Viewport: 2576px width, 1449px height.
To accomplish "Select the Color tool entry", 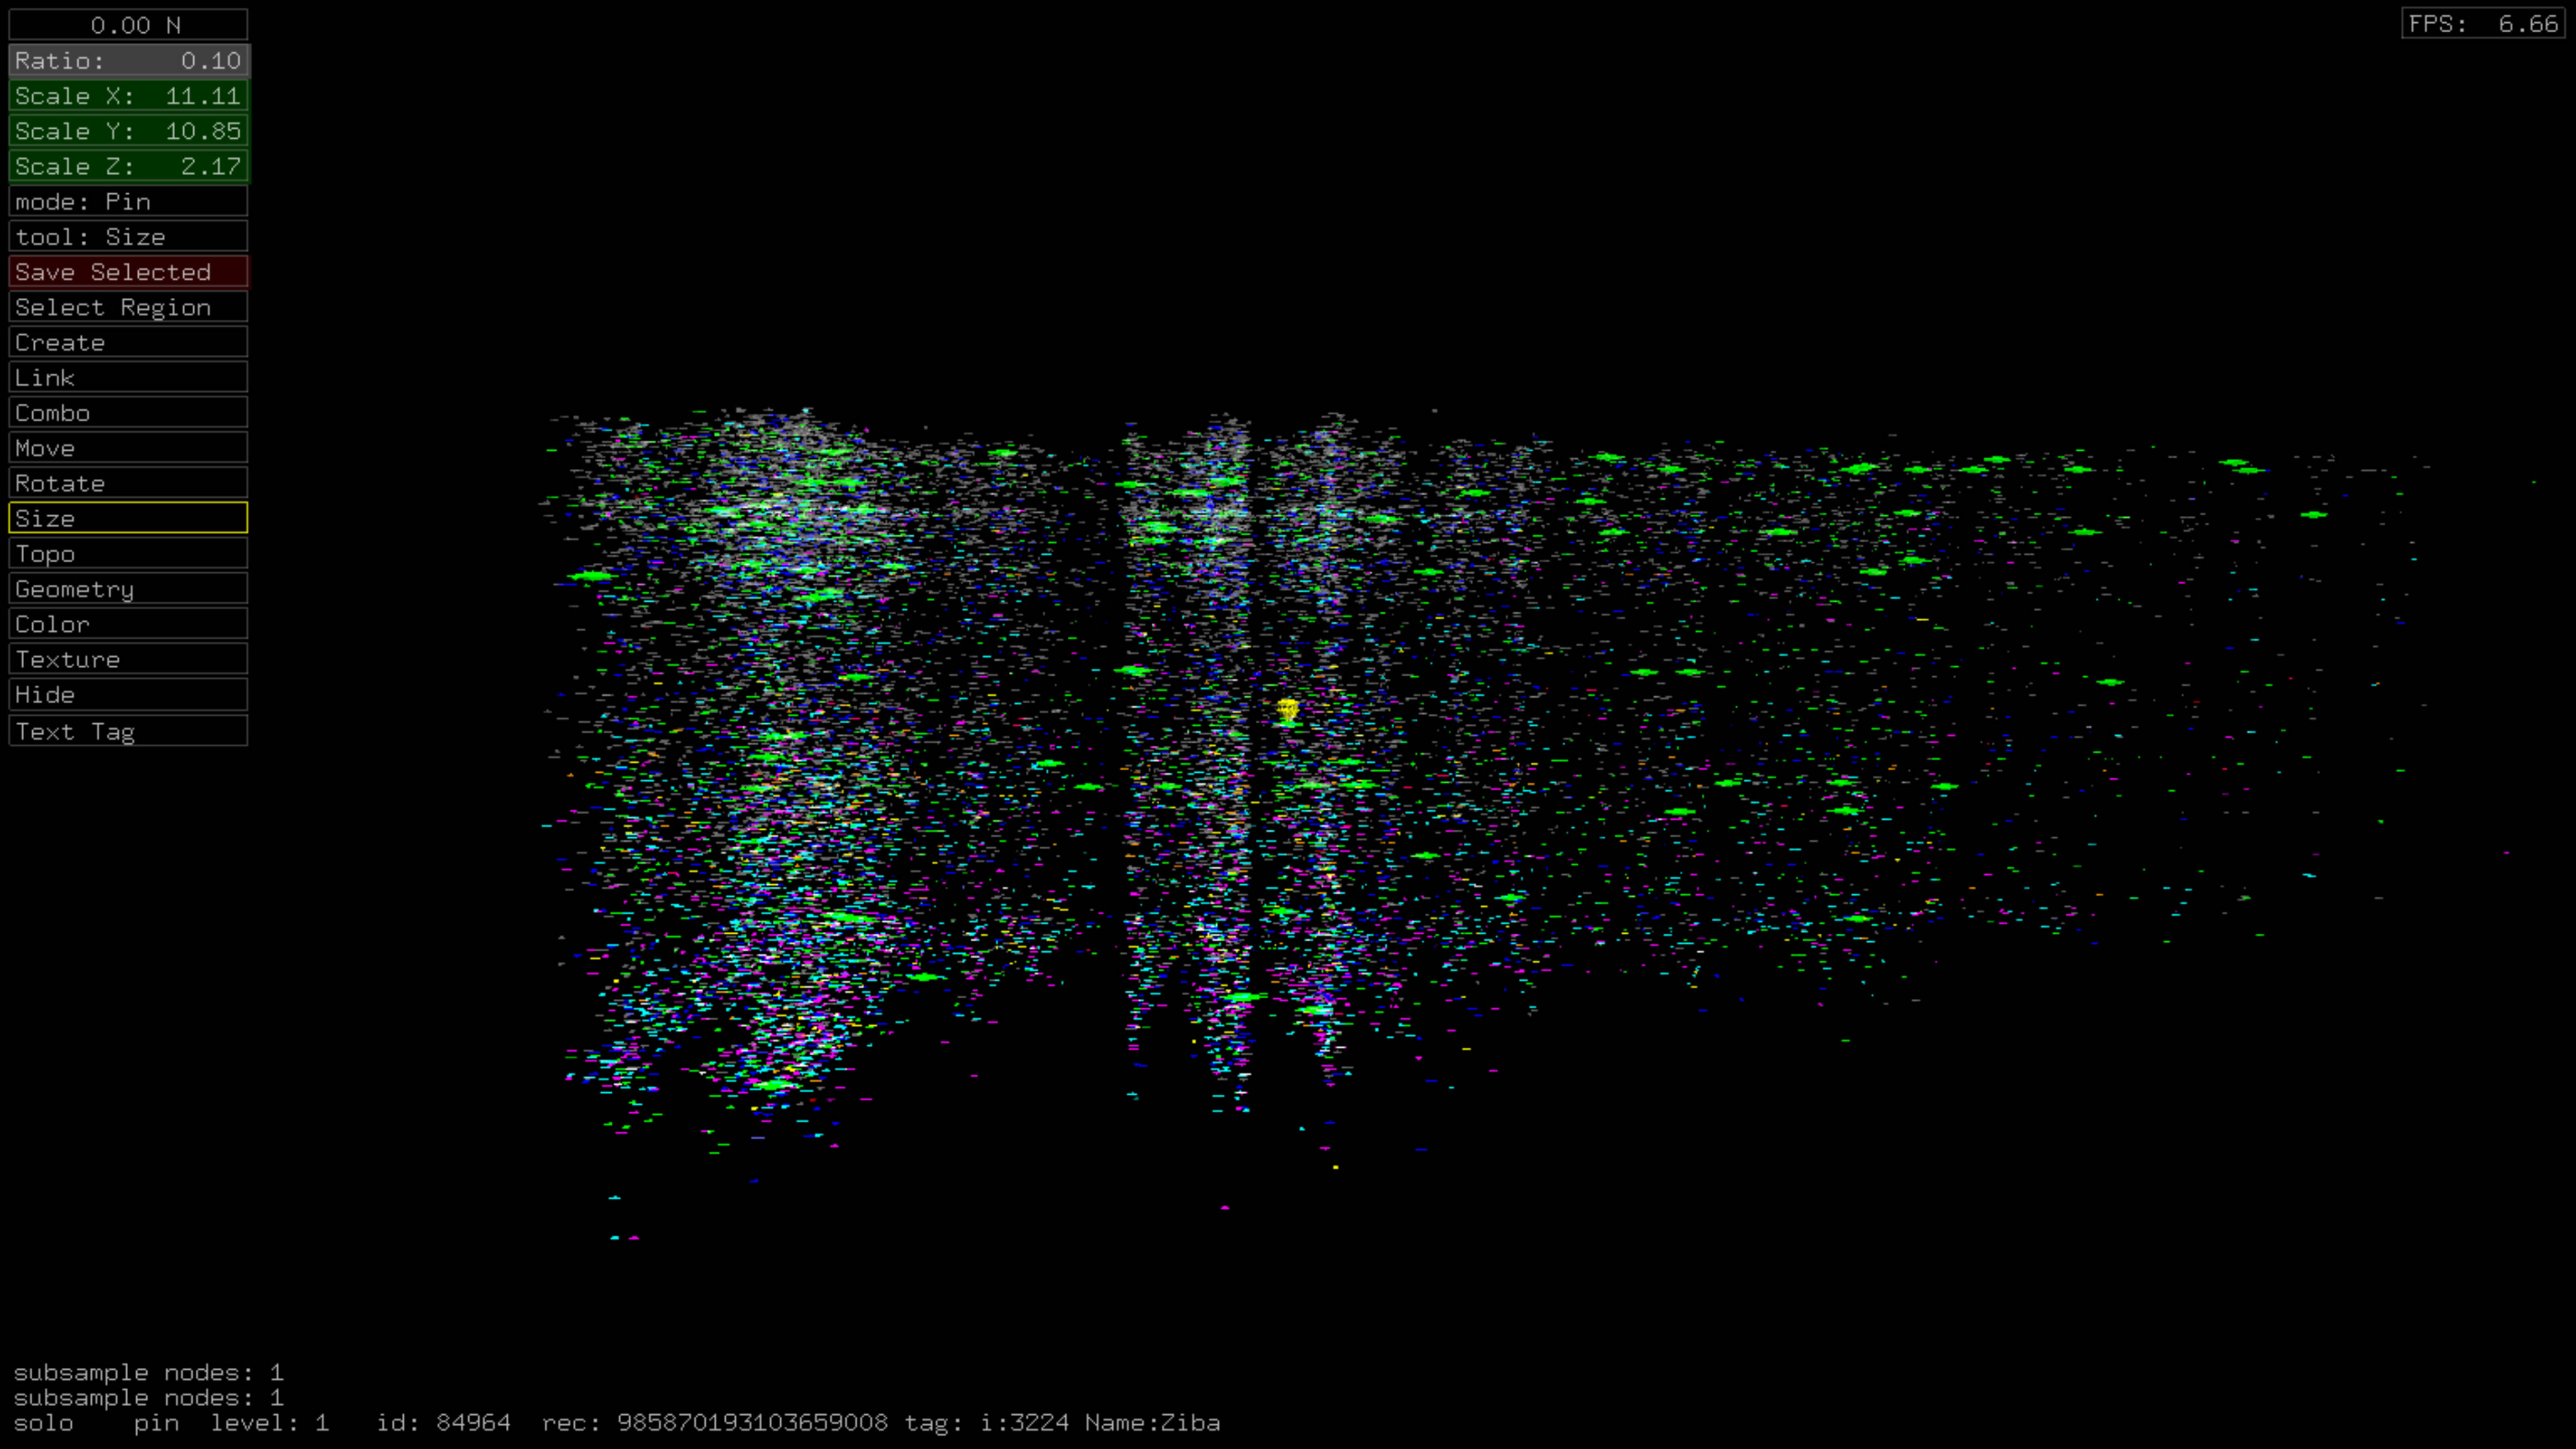I will click(128, 624).
